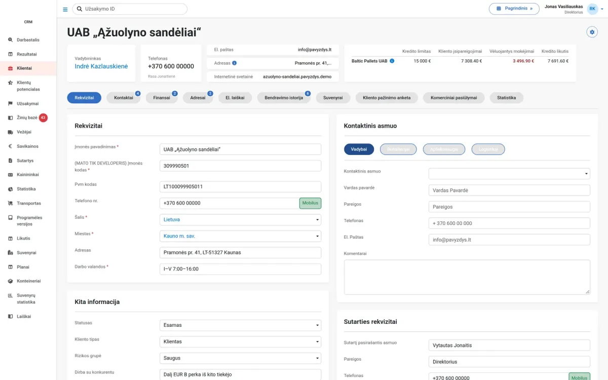Screen dimensions: 608x380
Task: Select the Logistikai contact role pill
Action: (x=488, y=149)
